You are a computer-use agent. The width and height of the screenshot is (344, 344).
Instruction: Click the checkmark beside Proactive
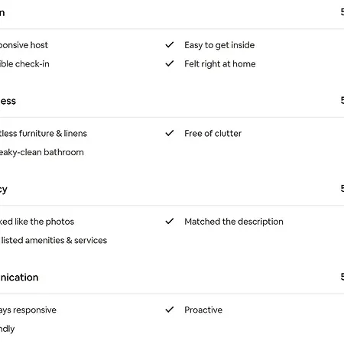click(x=170, y=310)
